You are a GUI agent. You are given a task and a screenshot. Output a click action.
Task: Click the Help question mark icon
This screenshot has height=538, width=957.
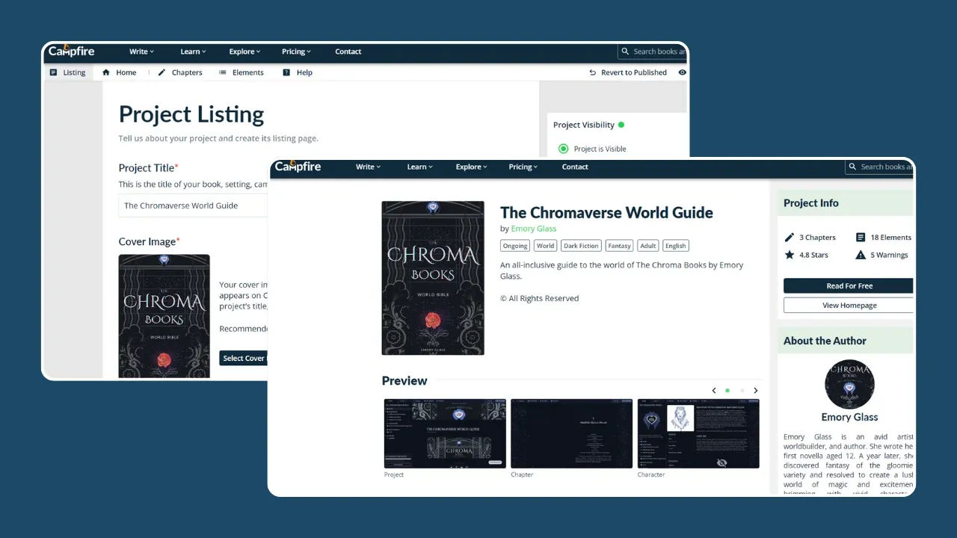286,72
